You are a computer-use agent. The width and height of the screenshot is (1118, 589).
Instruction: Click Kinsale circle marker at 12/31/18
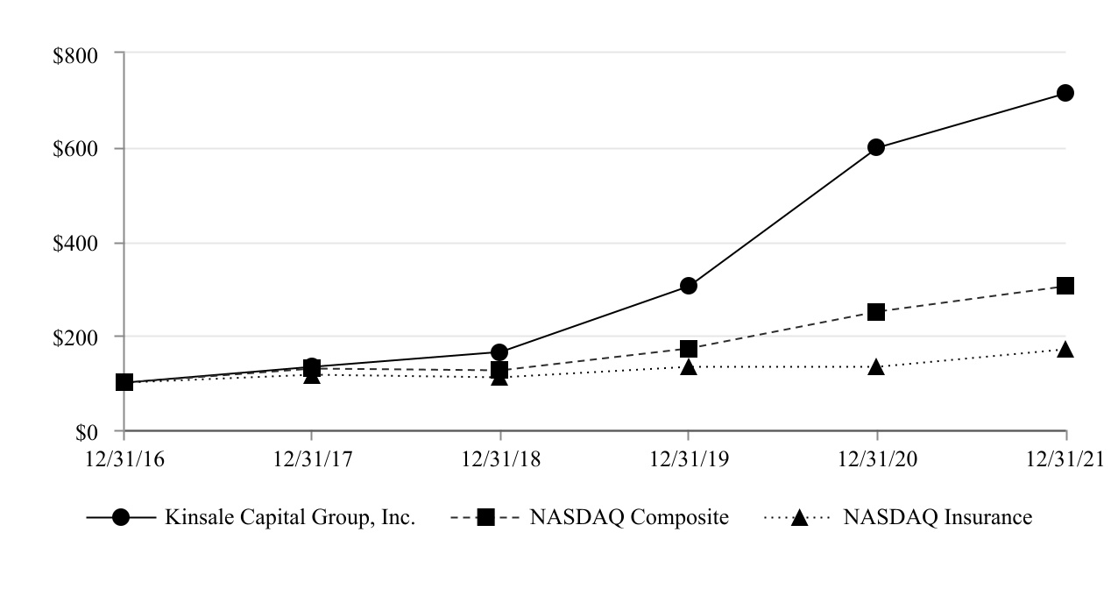click(x=499, y=352)
